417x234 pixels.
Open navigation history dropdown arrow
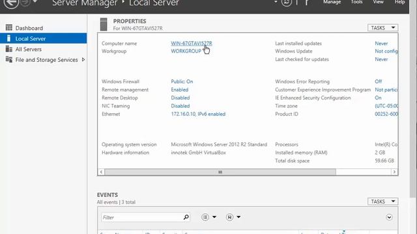click(x=35, y=1)
